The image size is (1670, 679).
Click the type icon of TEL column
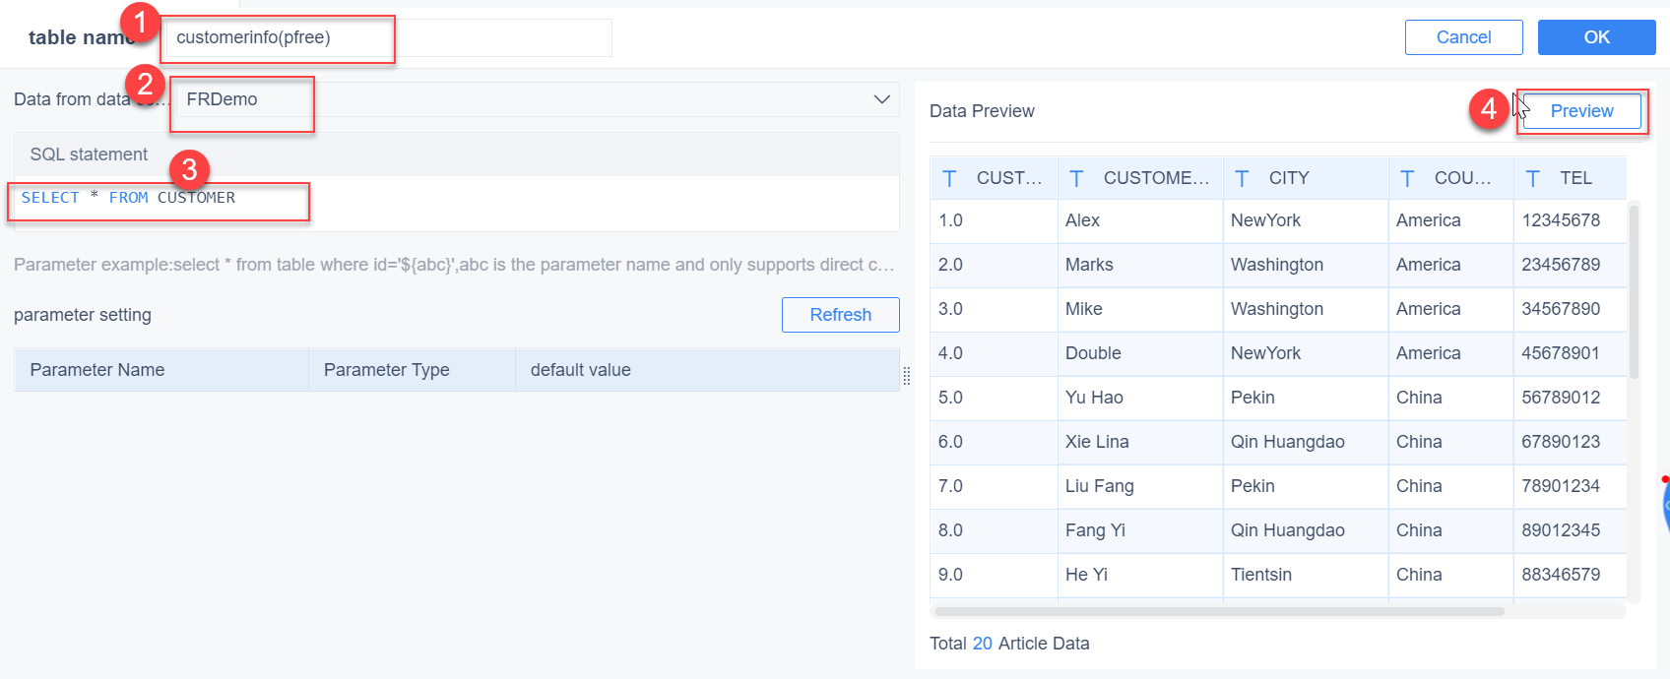(x=1533, y=178)
